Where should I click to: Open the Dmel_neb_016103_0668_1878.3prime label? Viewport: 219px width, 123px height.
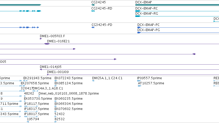68,93
